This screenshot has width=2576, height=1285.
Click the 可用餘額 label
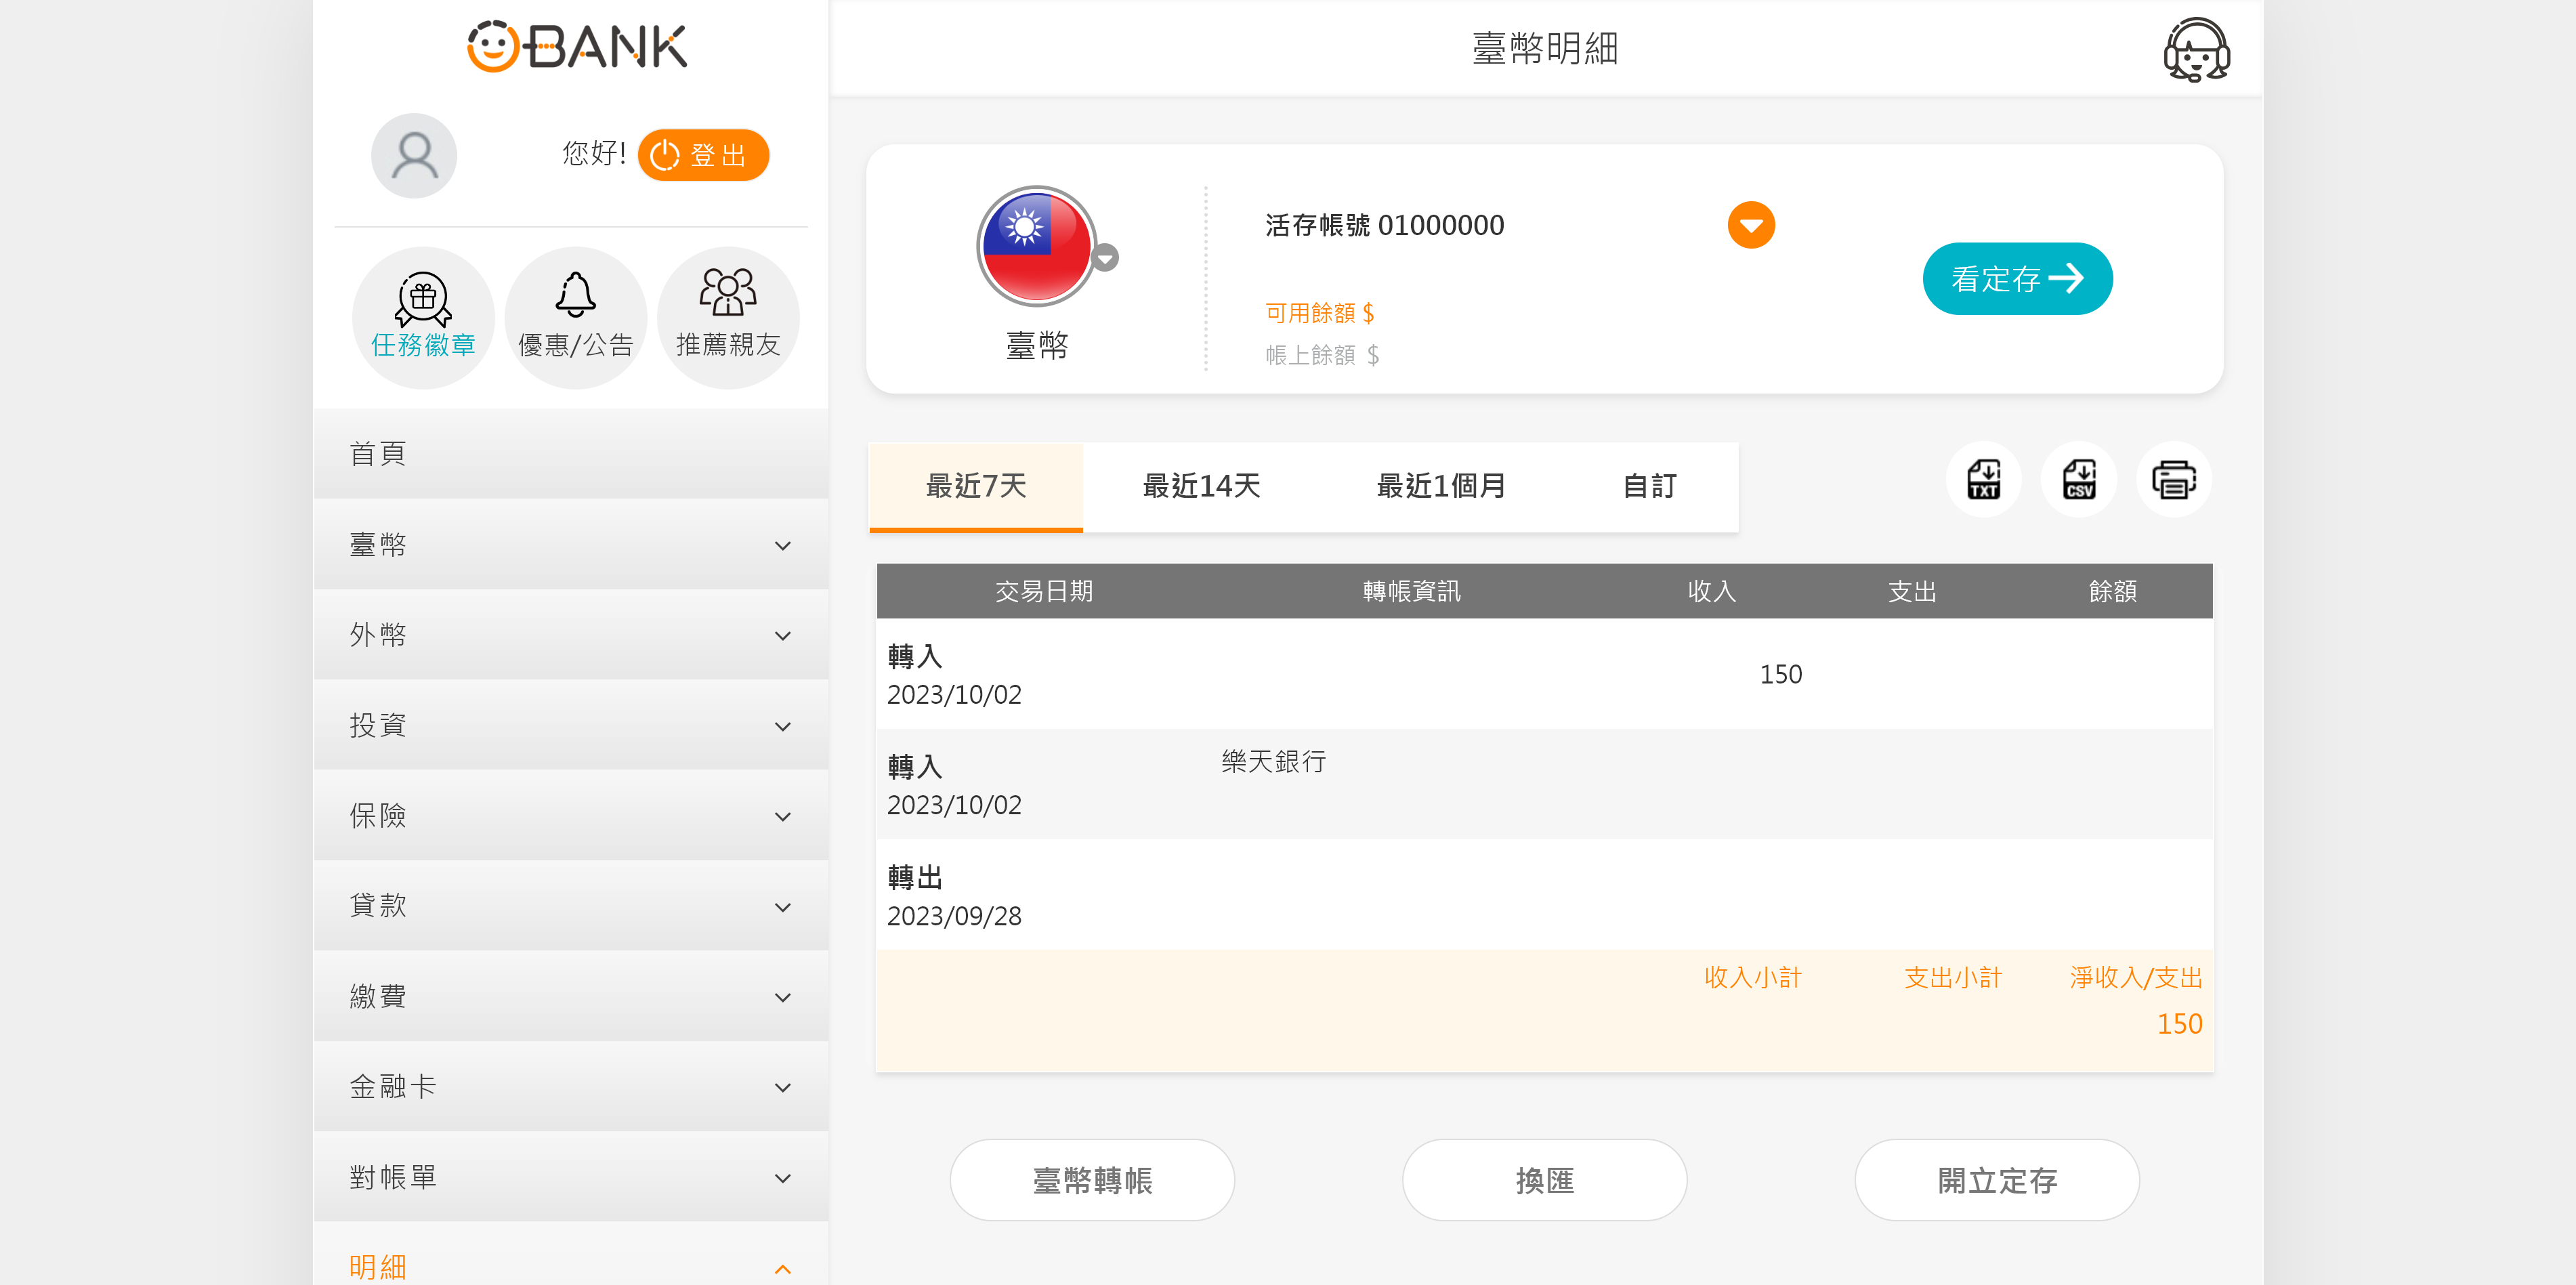pos(1319,313)
